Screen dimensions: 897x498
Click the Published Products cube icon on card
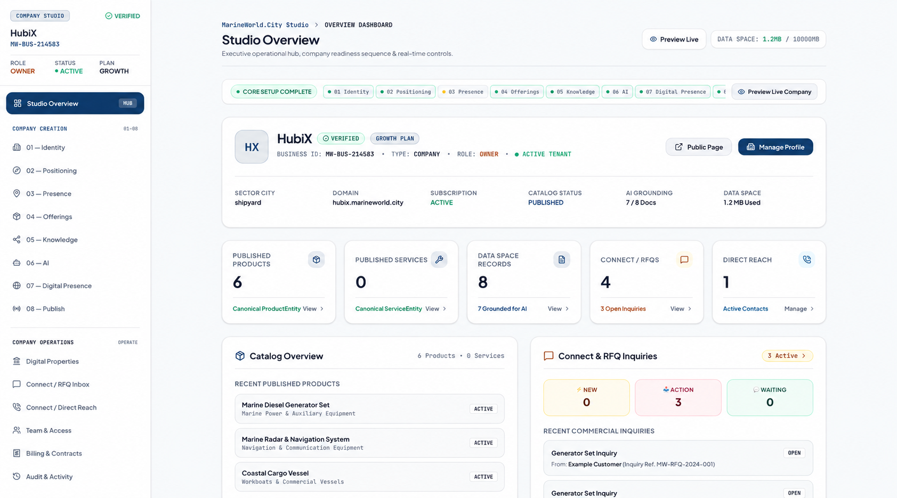point(316,259)
